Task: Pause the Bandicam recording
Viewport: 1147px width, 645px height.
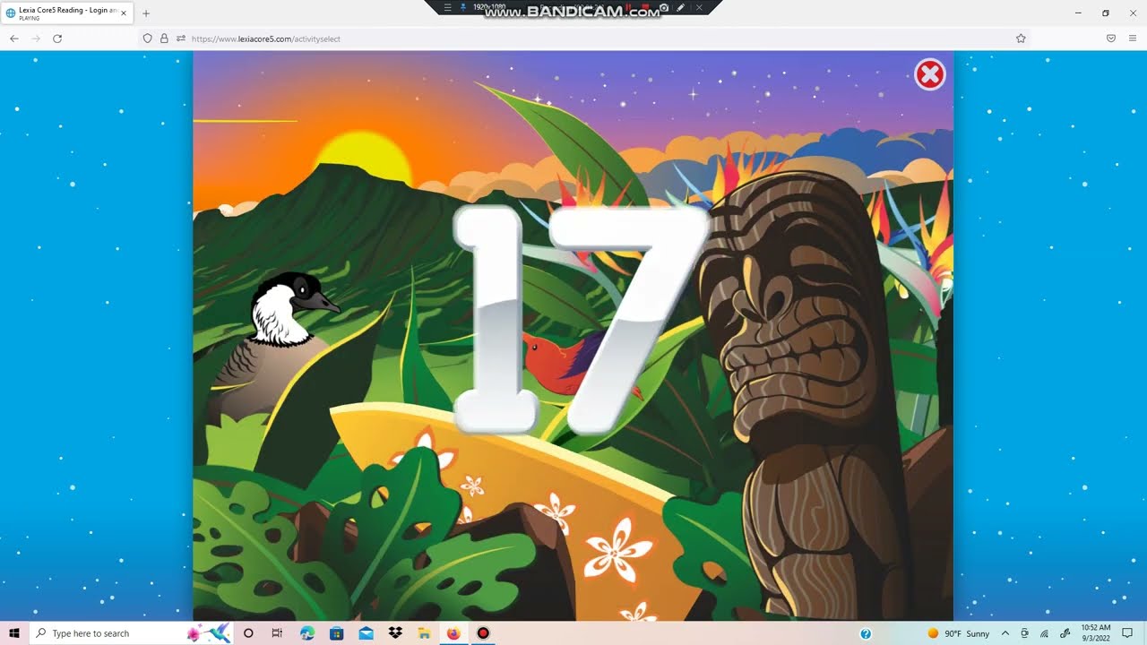Action: click(x=627, y=7)
